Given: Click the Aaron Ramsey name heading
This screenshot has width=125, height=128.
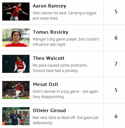Looking at the screenshot, I should pyautogui.click(x=49, y=6).
